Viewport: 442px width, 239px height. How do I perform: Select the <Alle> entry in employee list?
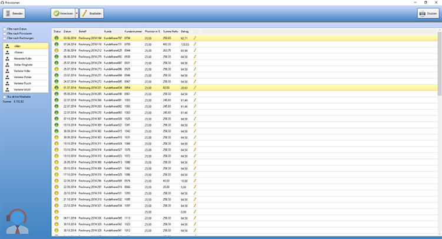(x=26, y=46)
